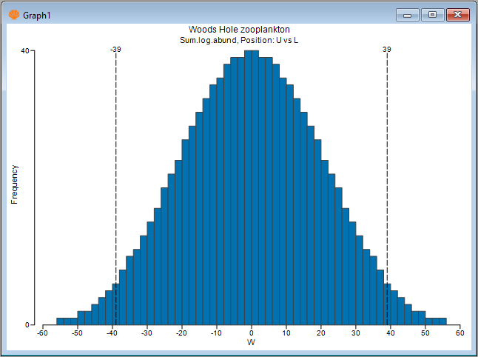Viewport: 478px width, 357px height.
Task: Minimize the Graph1 window
Action: [x=407, y=14]
